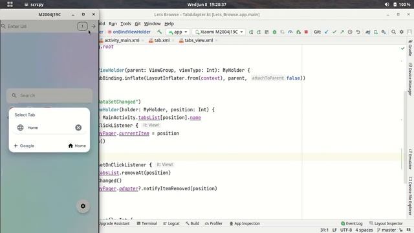Open App Inspection tool window
The image size is (414, 233).
(x=245, y=223)
